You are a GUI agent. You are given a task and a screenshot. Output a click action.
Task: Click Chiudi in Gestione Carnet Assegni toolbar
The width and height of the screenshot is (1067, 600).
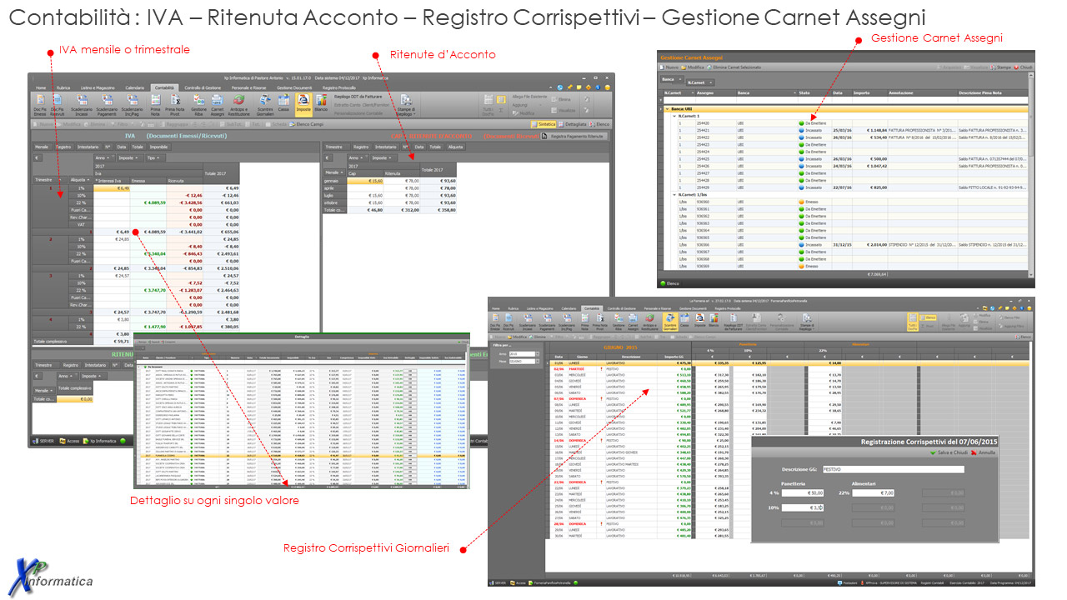1023,67
